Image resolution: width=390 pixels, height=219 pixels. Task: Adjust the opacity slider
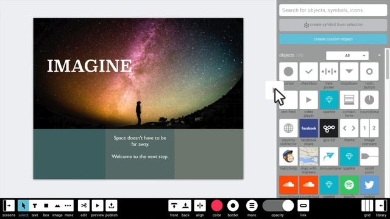(278, 206)
